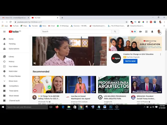Open the Action Center notification icon
Viewport: 167px width, 125px height.
(156, 107)
